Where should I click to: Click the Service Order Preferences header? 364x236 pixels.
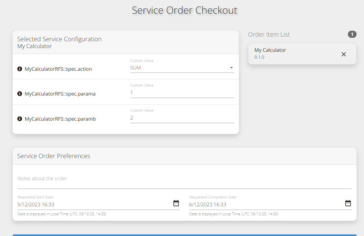click(x=54, y=156)
